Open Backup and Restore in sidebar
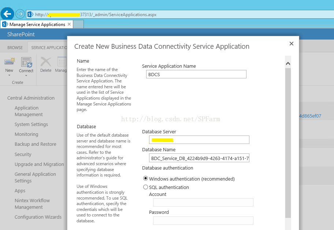This screenshot has width=334, height=230. (36, 144)
